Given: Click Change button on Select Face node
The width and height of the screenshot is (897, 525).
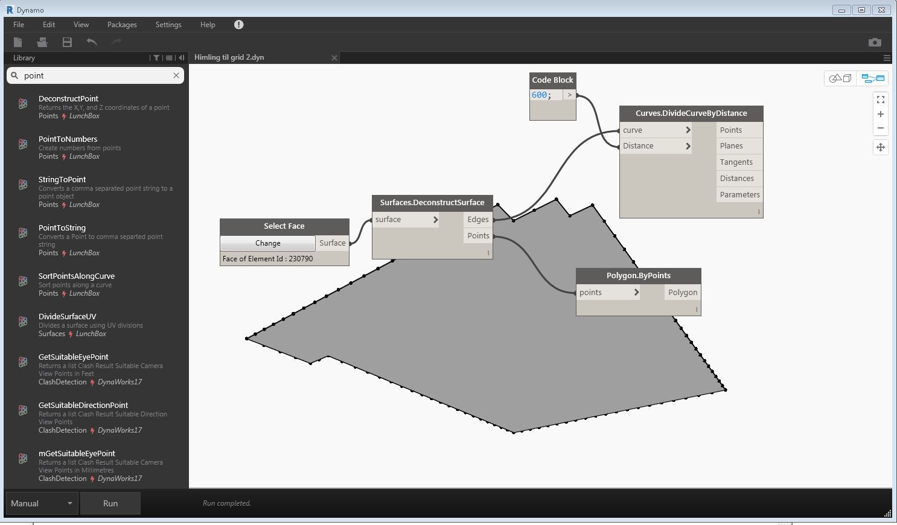Looking at the screenshot, I should tap(267, 243).
